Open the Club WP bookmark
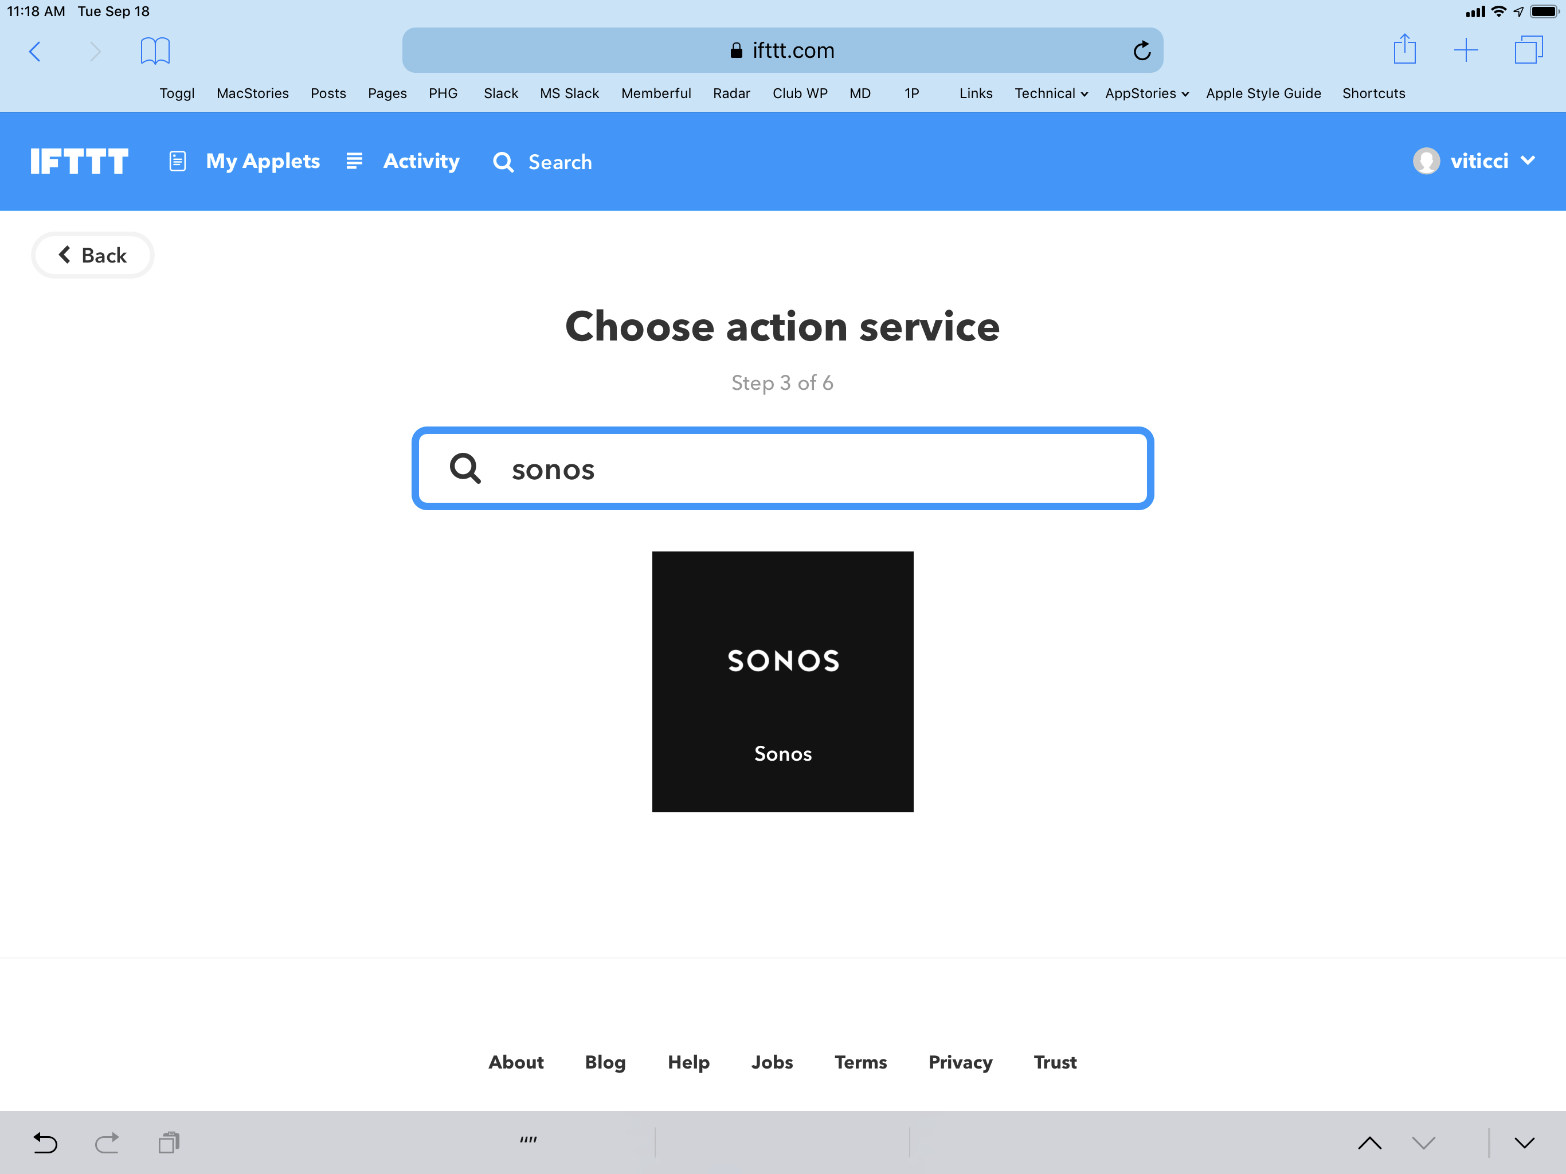 [800, 93]
